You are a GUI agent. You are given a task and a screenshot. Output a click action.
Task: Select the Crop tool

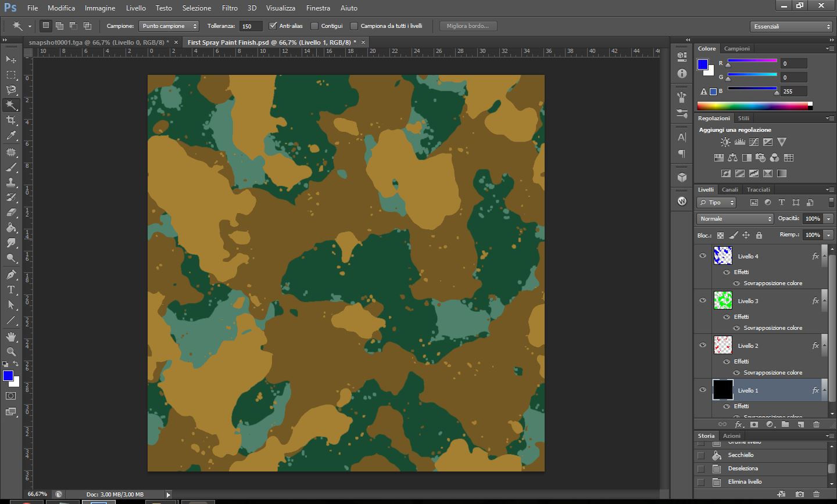click(x=11, y=120)
